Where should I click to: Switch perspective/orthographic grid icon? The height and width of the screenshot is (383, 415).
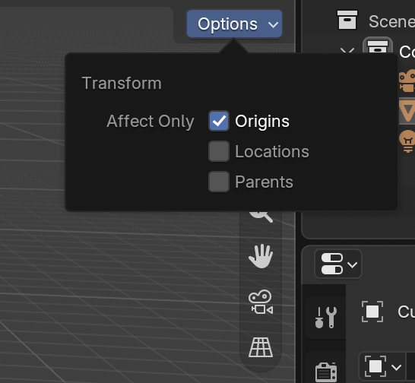click(x=261, y=347)
